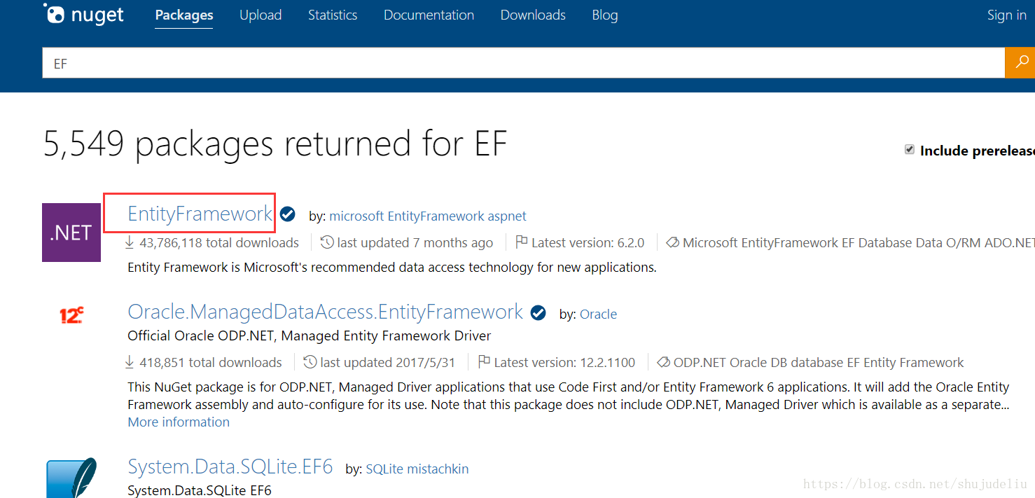Open the Documentation menu item
Viewport: 1035px width, 498px height.
[429, 15]
